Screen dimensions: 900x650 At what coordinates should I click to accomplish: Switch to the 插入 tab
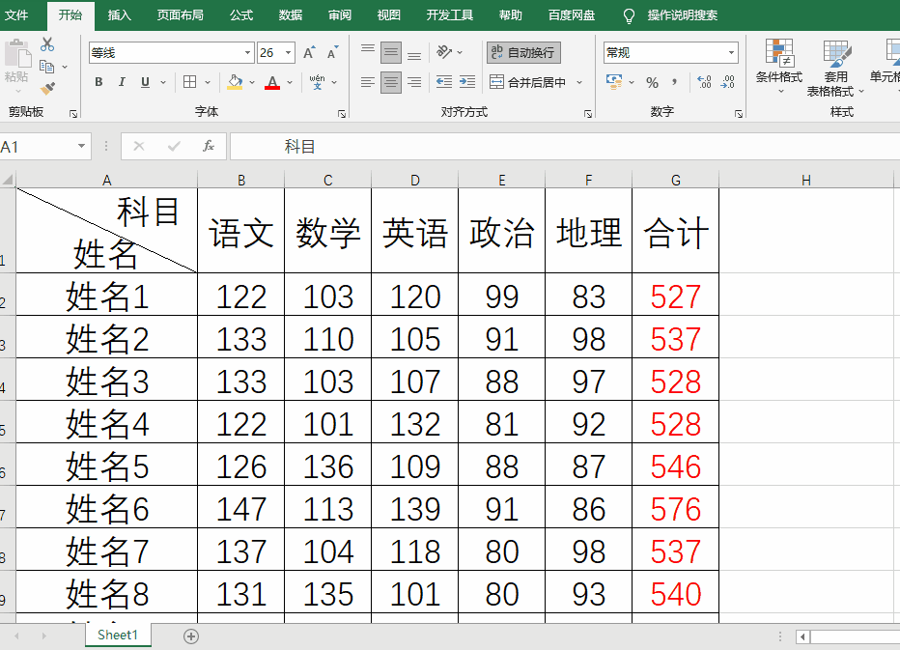click(120, 14)
